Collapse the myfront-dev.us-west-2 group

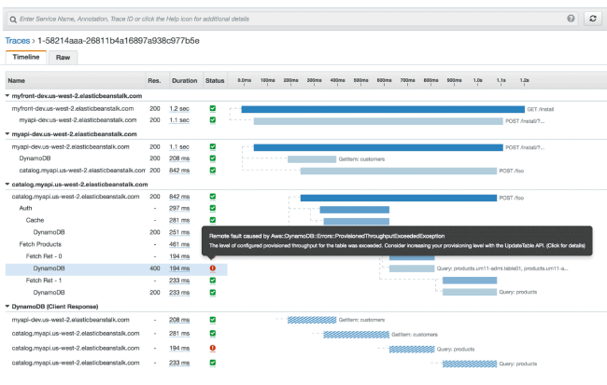[7, 95]
